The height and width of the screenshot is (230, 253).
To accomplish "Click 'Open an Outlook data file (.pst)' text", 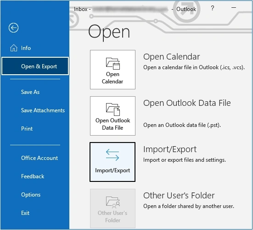I will tap(182, 125).
